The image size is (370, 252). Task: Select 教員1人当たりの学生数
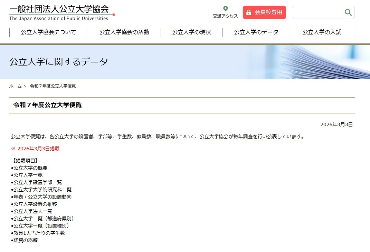(x=38, y=233)
